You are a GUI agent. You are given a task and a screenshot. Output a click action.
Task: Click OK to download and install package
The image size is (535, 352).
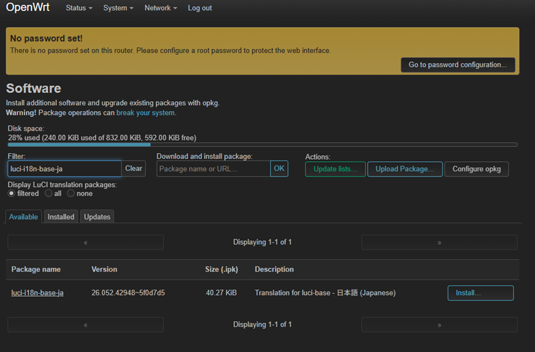[279, 169]
